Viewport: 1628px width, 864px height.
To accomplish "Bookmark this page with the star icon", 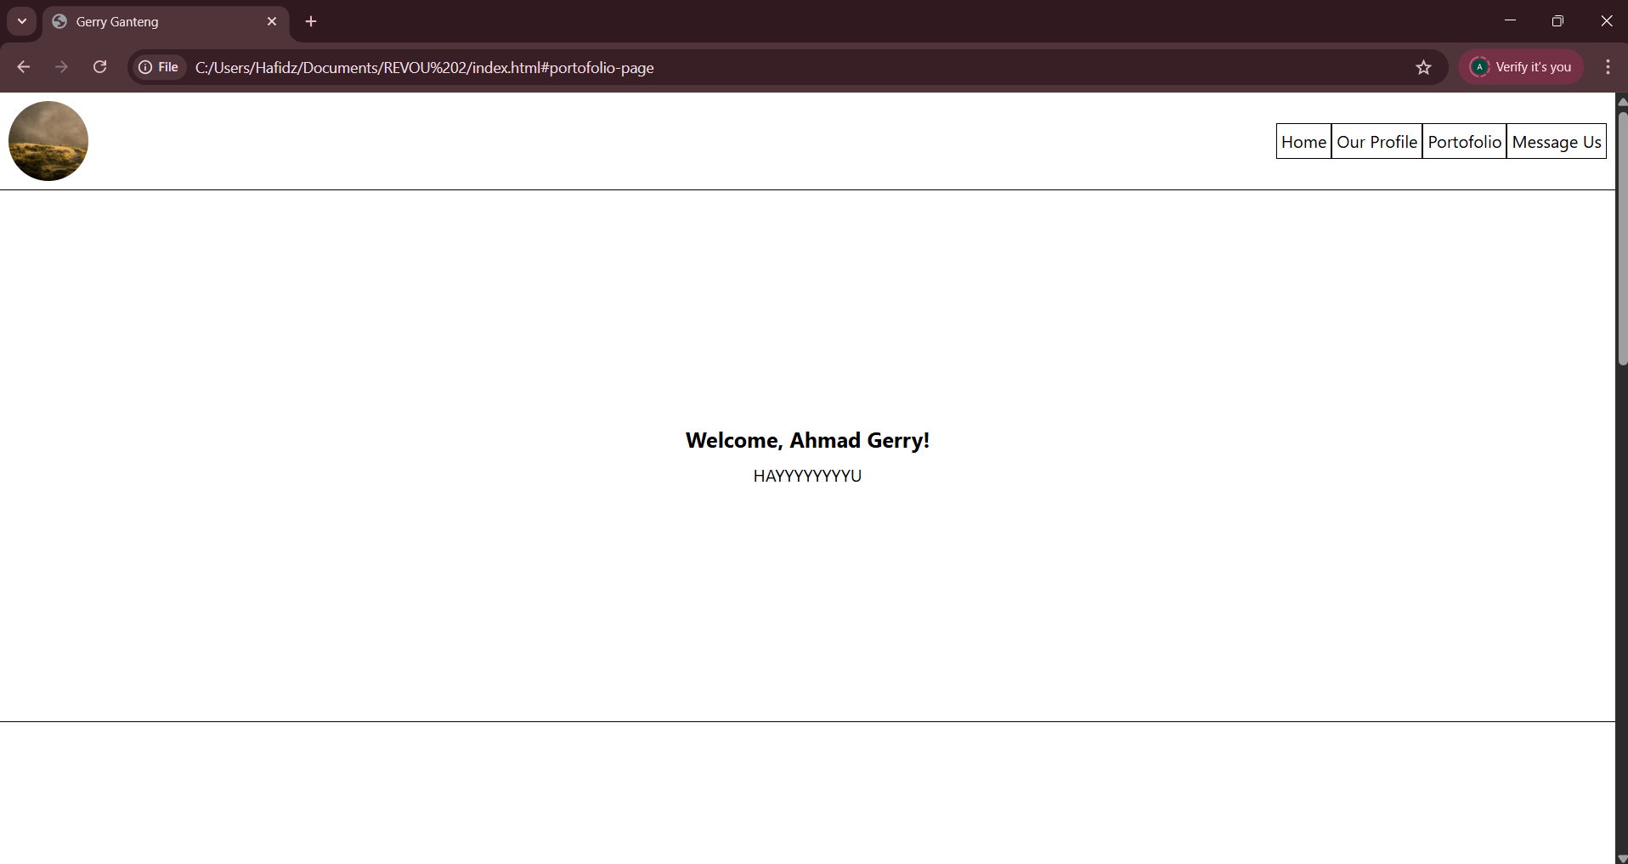I will (1423, 67).
